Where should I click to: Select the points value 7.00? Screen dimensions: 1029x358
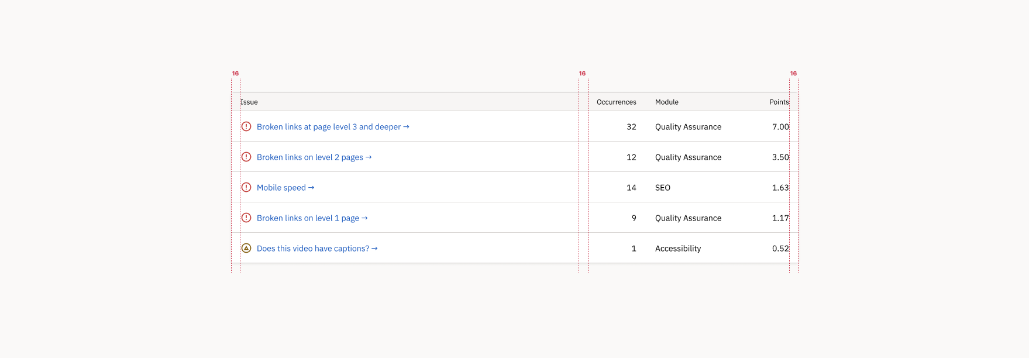780,127
